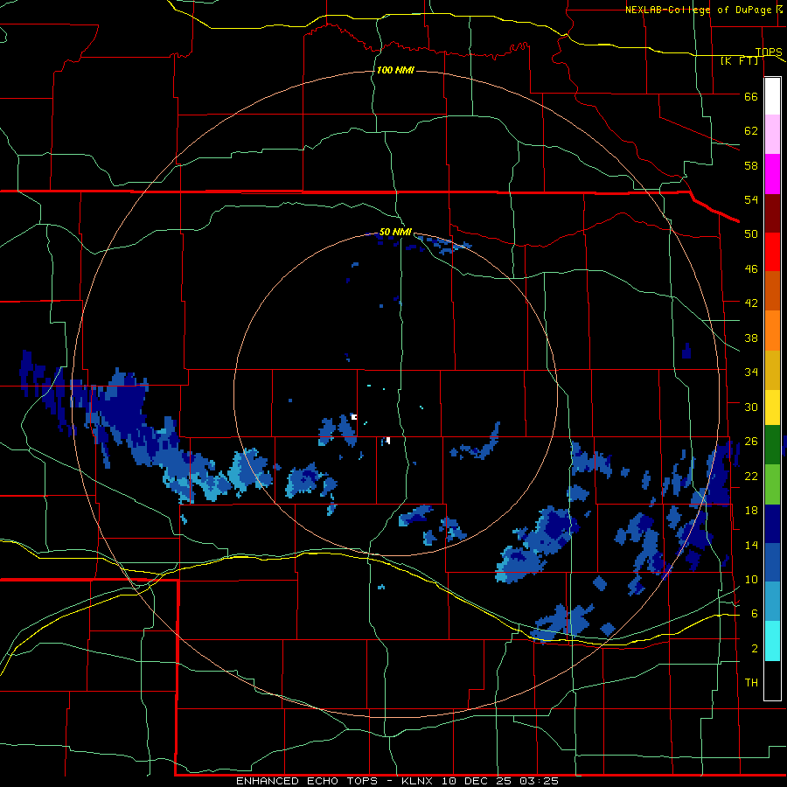Viewport: 787px width, 787px height.
Task: Click the '10' legend value
Action: [751, 579]
